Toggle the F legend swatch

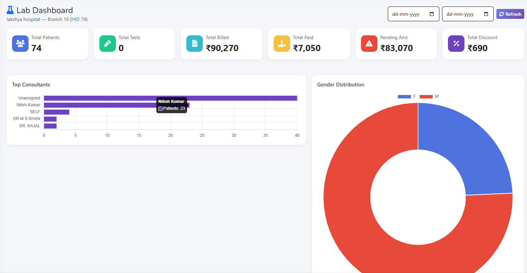click(x=404, y=96)
